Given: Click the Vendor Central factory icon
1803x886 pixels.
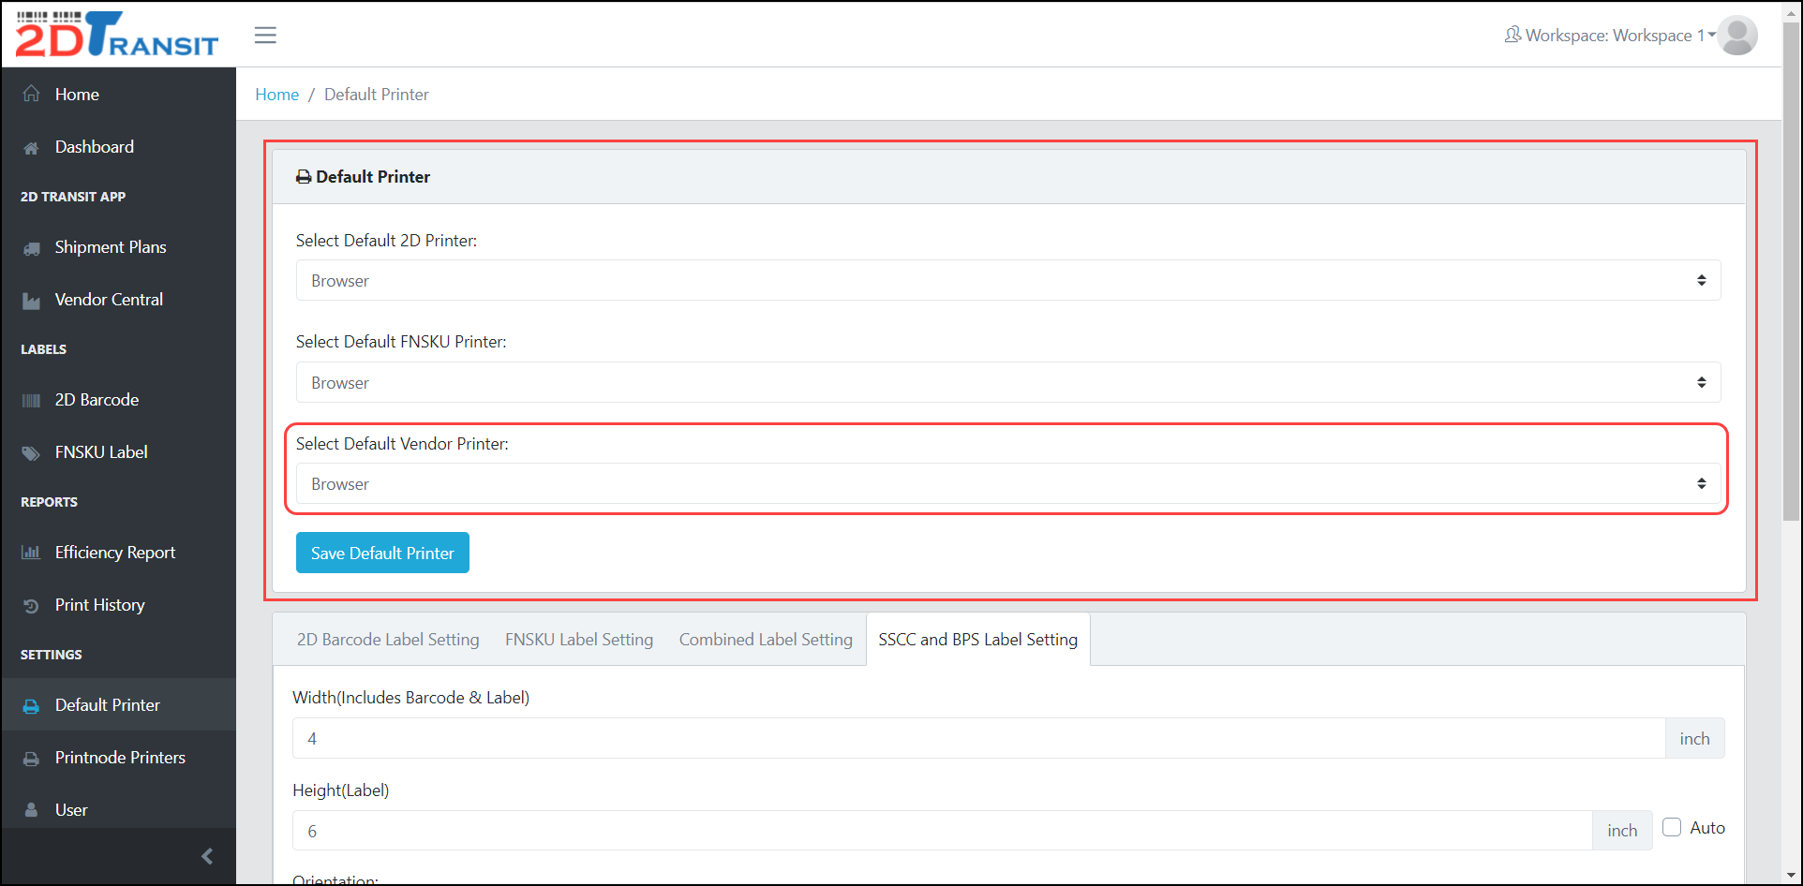Looking at the screenshot, I should (x=32, y=301).
